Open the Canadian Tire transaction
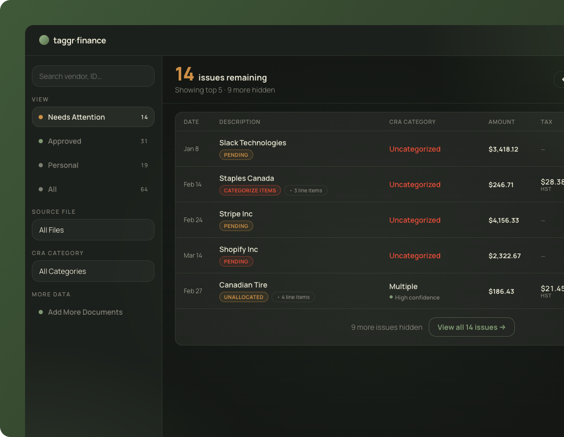 [x=243, y=285]
